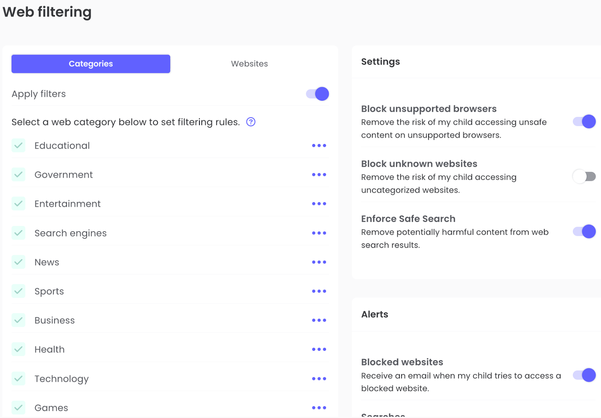Uncheck the Entertainment category checkbox
The width and height of the screenshot is (601, 418).
(18, 204)
